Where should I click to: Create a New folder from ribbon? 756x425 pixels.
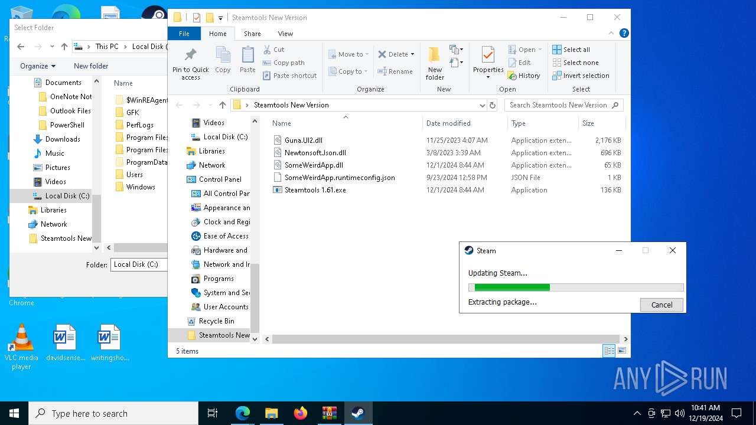point(435,63)
